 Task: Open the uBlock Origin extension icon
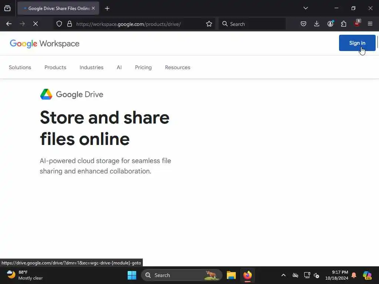coord(357,23)
